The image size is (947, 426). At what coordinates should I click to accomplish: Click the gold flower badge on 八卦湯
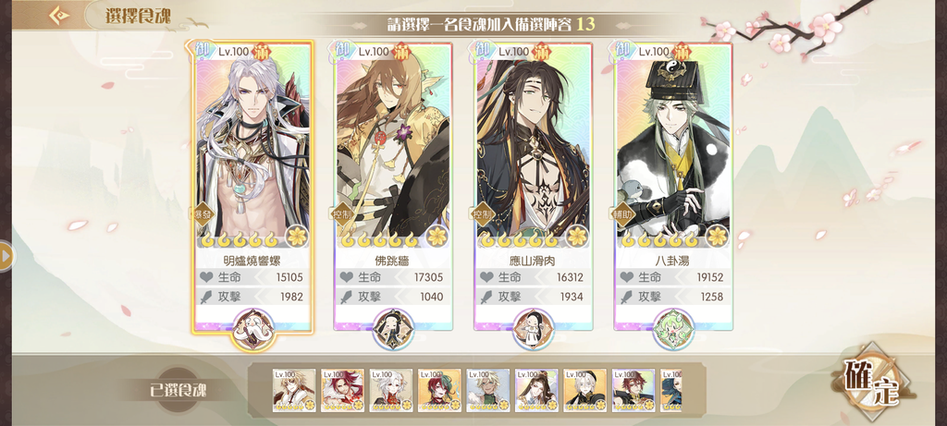click(x=718, y=236)
